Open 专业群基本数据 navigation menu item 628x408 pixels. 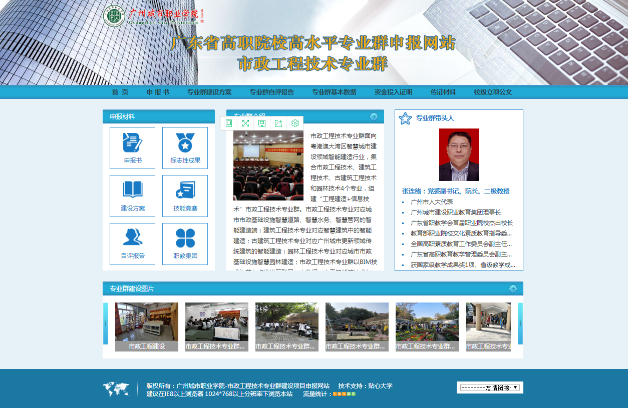pos(334,92)
